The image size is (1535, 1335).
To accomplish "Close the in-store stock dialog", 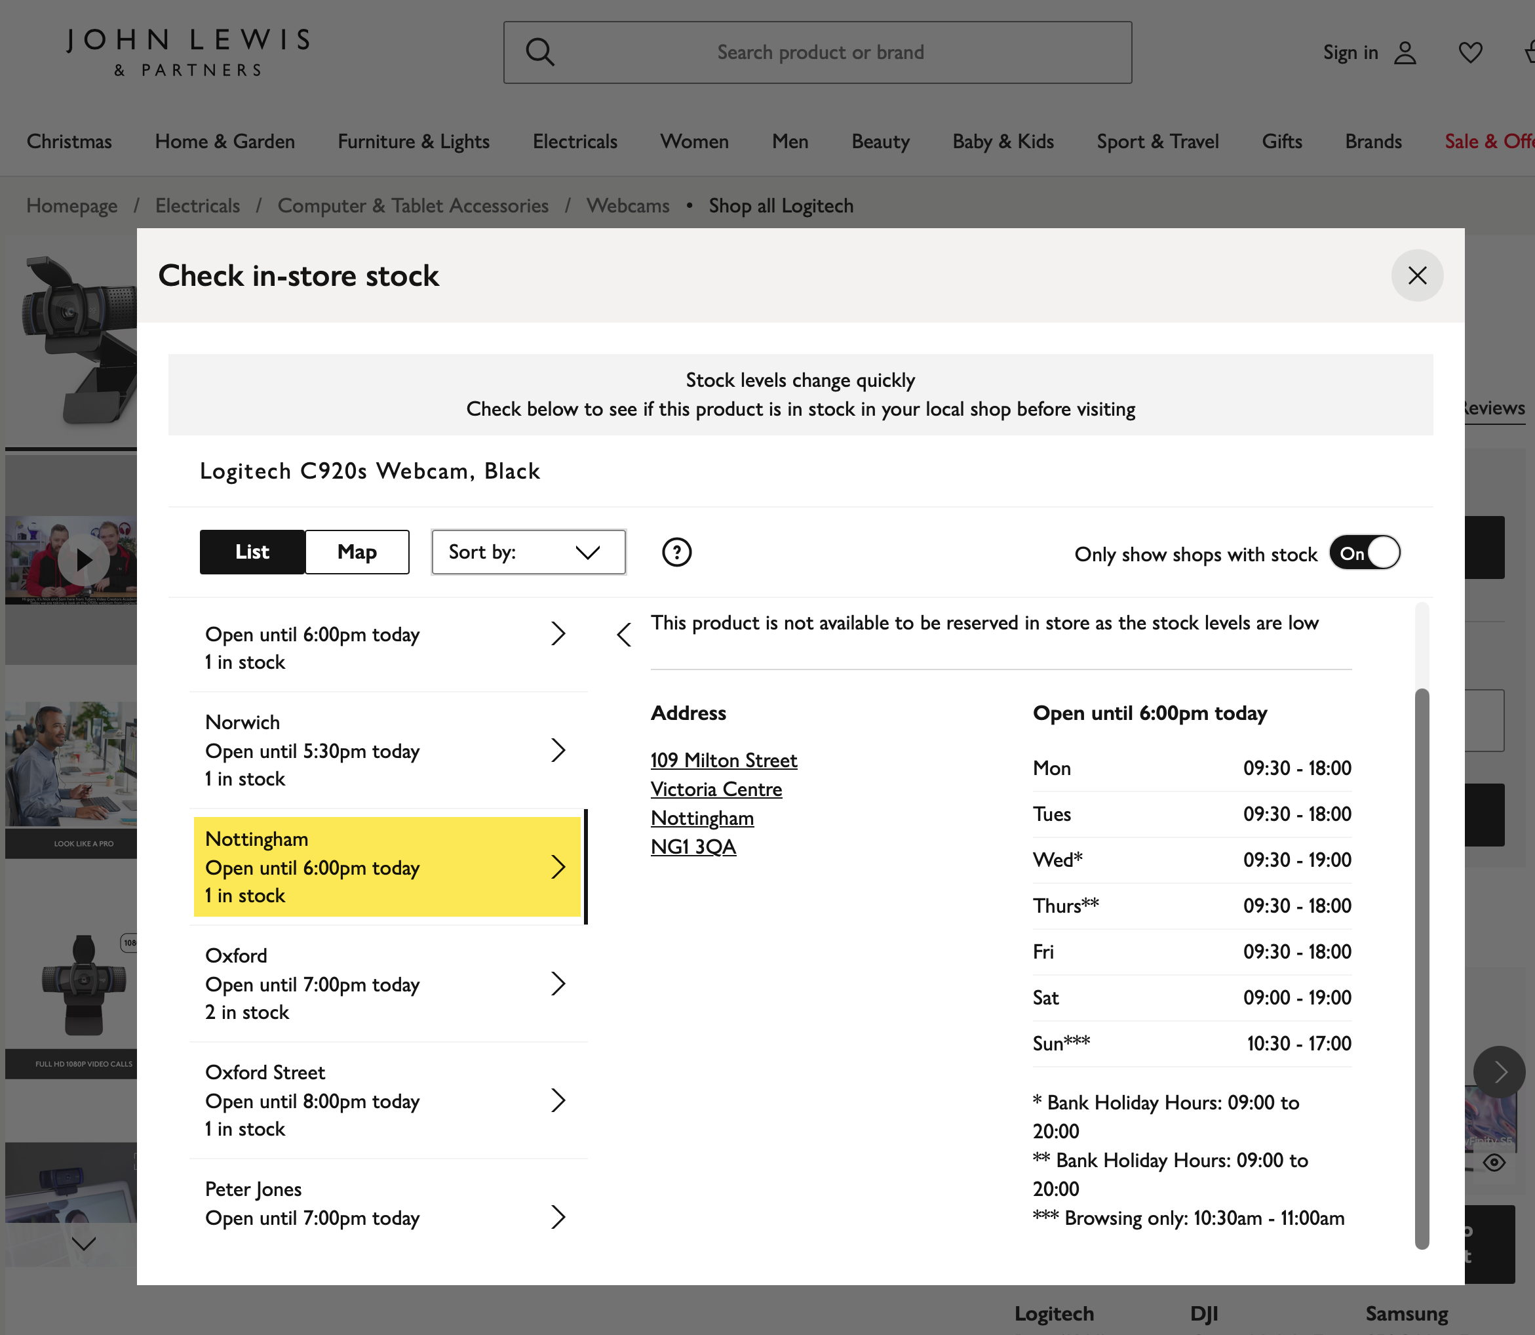I will (1416, 275).
